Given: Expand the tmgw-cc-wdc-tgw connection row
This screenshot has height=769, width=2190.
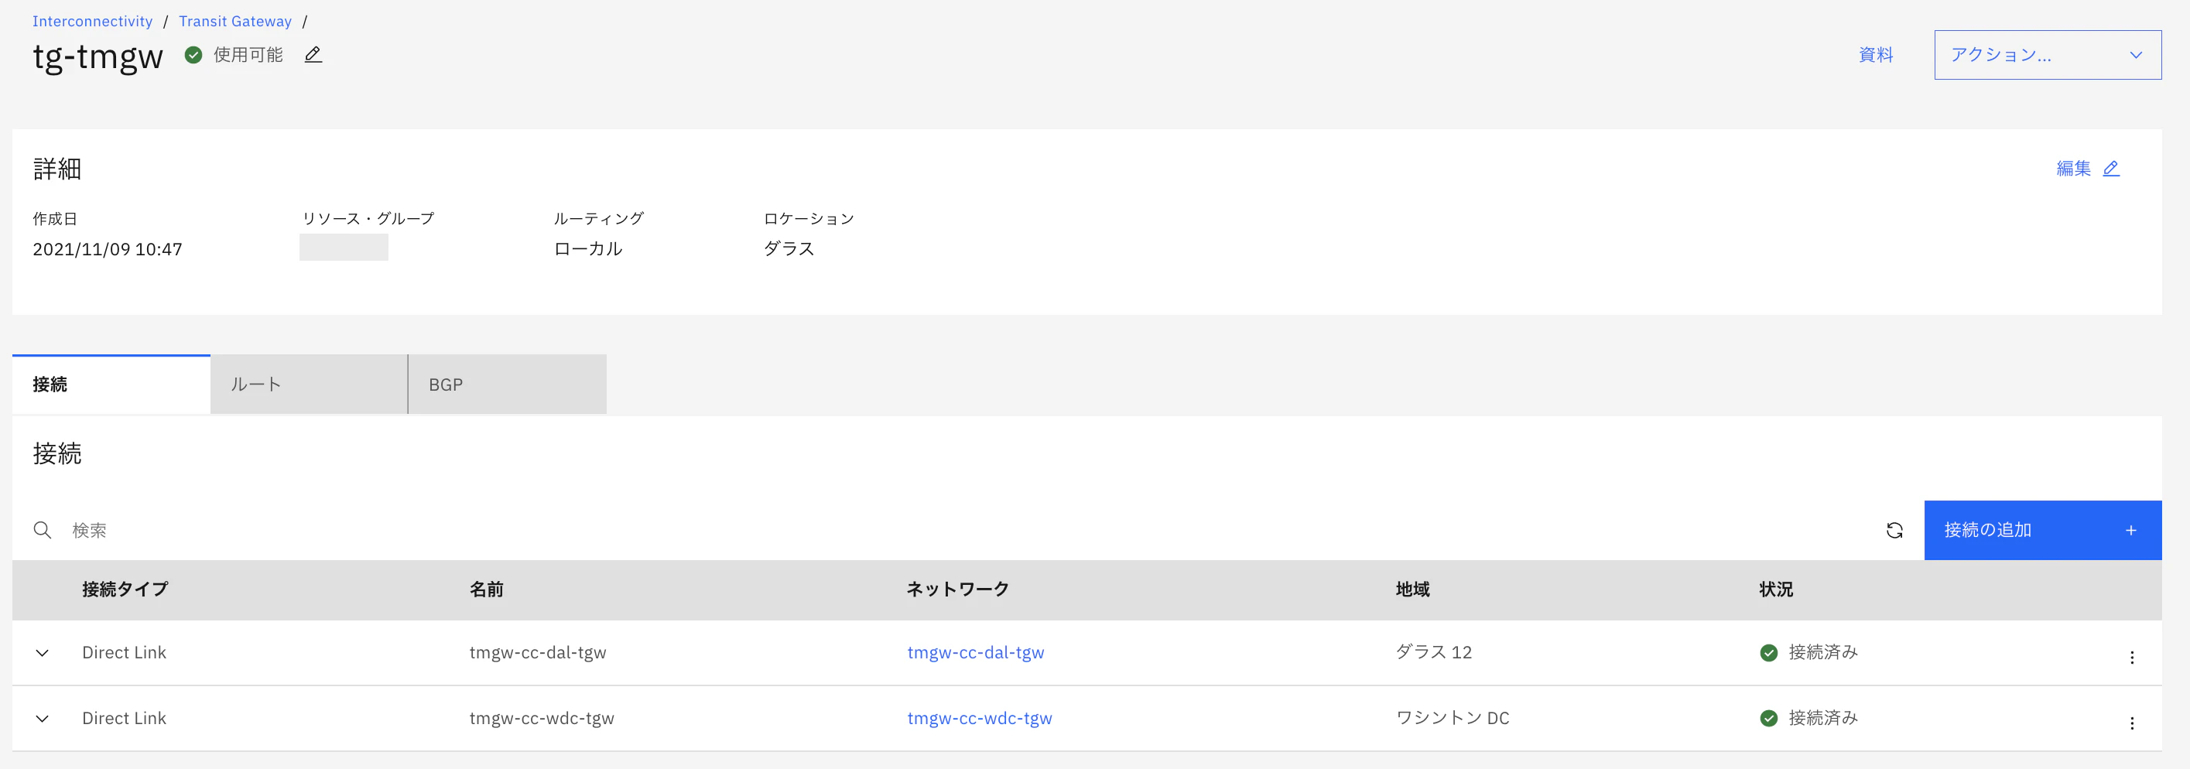Looking at the screenshot, I should [x=43, y=719].
